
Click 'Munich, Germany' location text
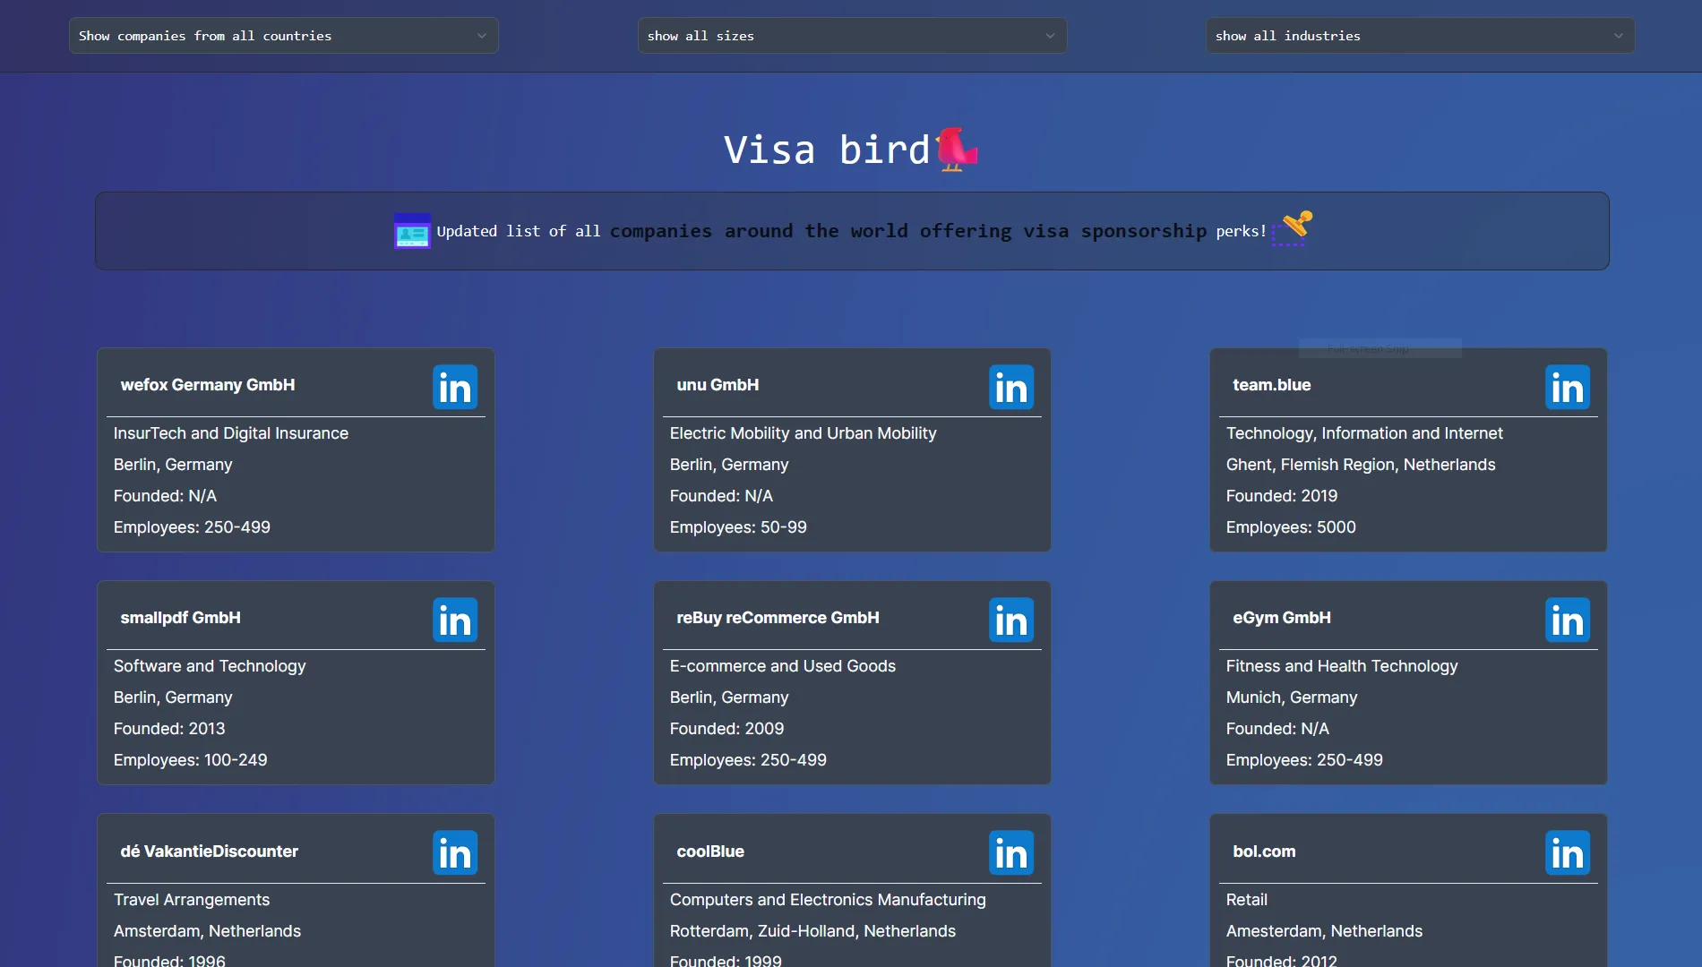[1292, 697]
